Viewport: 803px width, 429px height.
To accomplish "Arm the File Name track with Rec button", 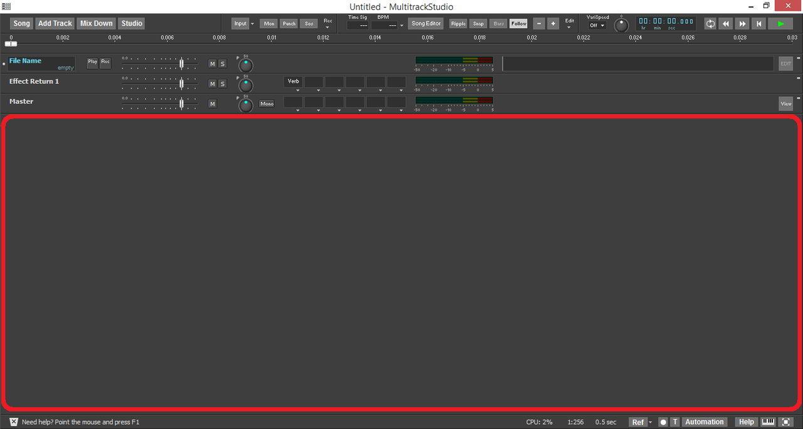I will coord(105,63).
